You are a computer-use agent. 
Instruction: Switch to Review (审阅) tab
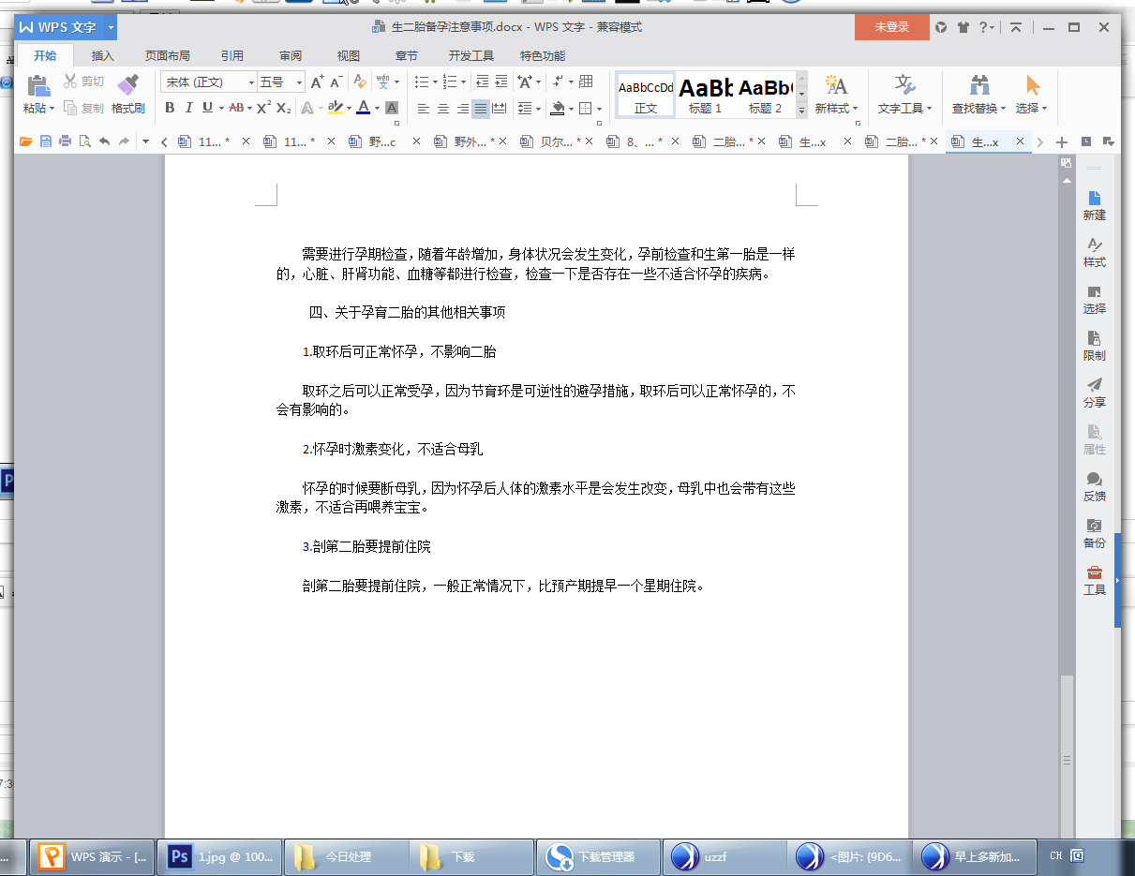pyautogui.click(x=291, y=55)
